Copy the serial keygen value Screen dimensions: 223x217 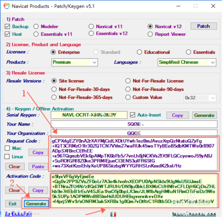[178, 115]
